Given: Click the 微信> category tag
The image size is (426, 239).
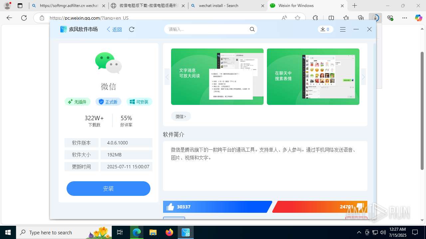Looking at the screenshot, I should 181,117.
